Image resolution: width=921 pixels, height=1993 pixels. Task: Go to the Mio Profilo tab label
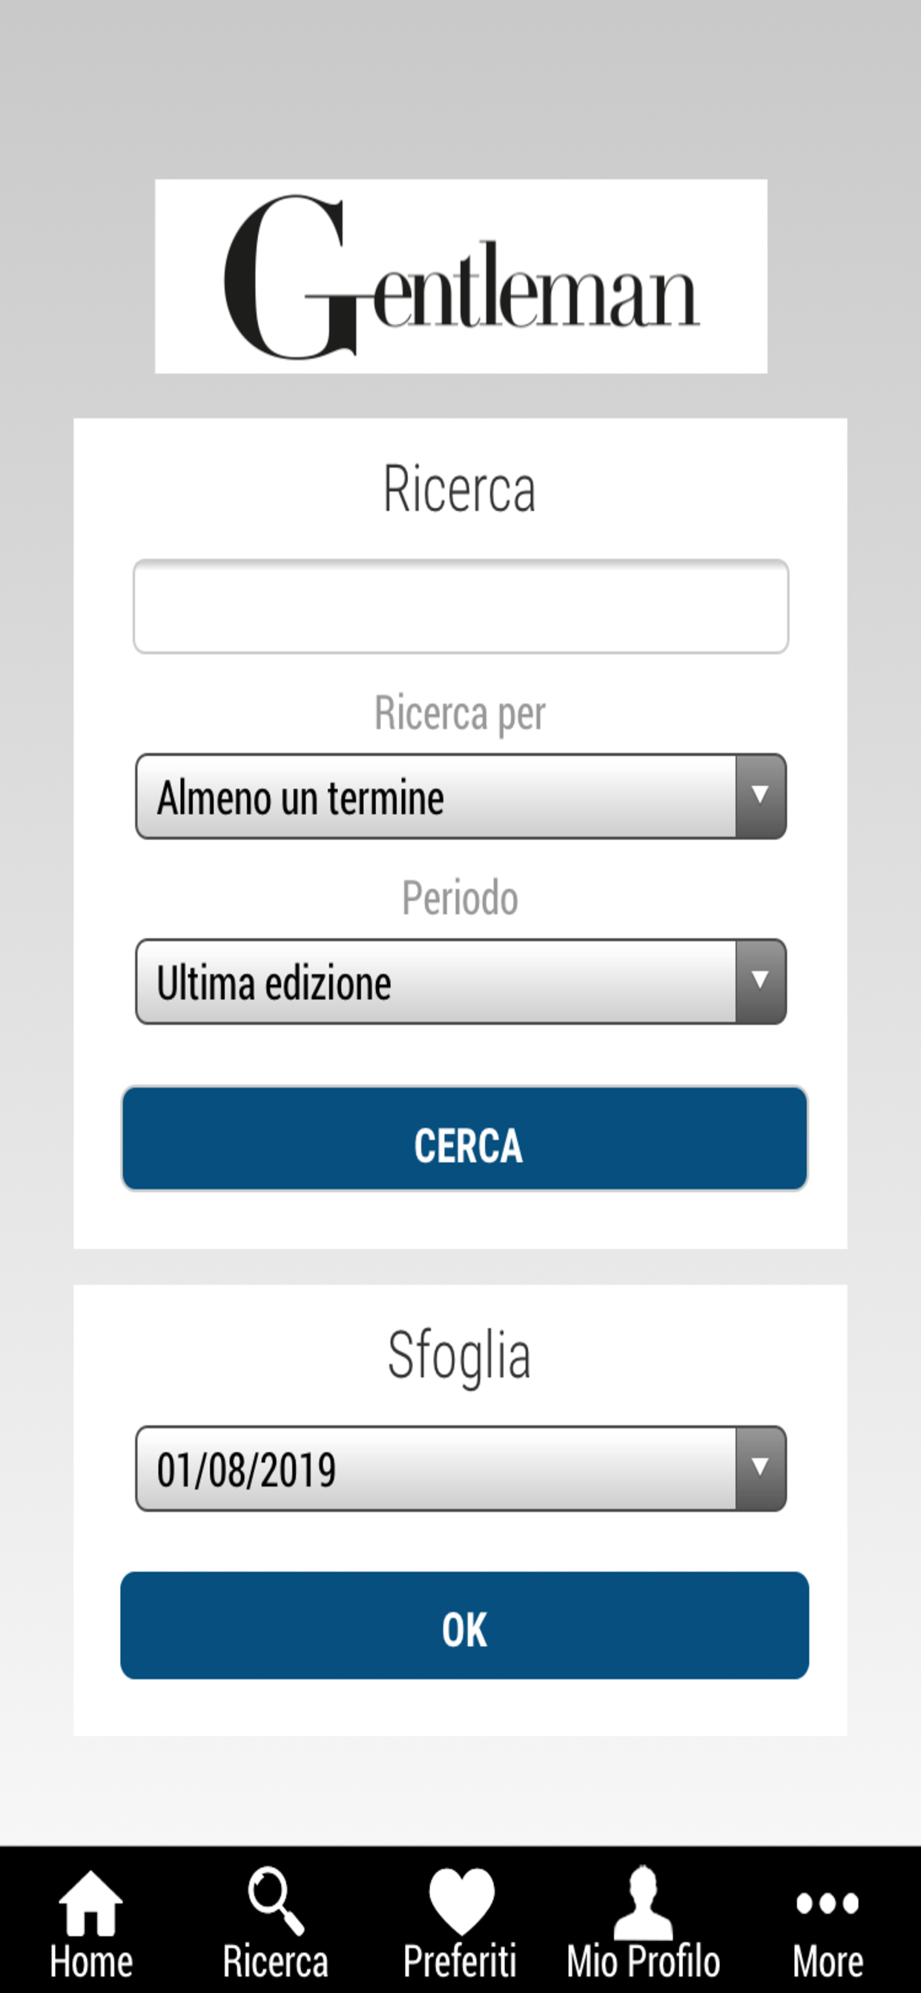click(643, 1961)
